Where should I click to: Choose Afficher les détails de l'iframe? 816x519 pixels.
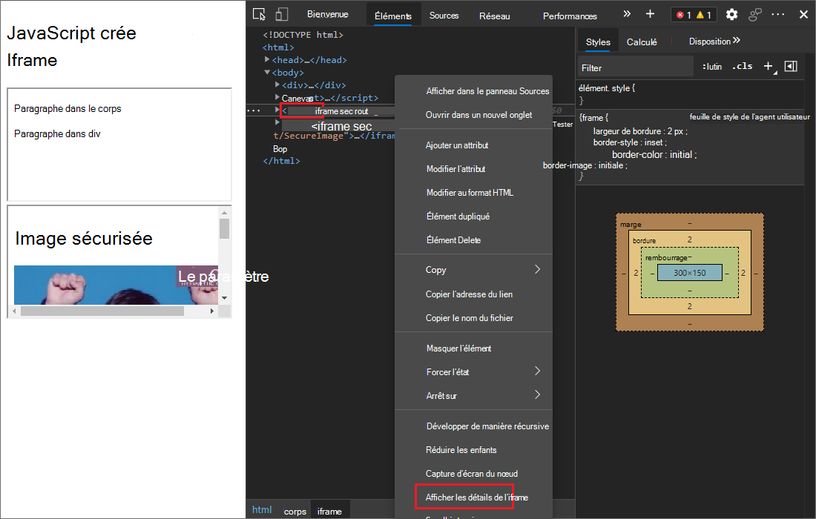click(x=473, y=497)
